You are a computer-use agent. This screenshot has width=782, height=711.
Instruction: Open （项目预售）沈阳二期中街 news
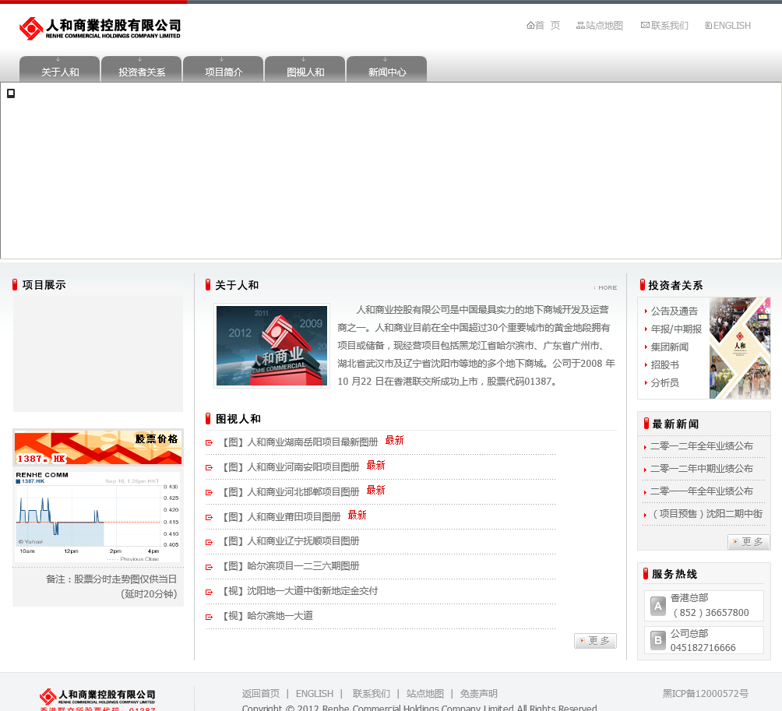click(x=706, y=513)
